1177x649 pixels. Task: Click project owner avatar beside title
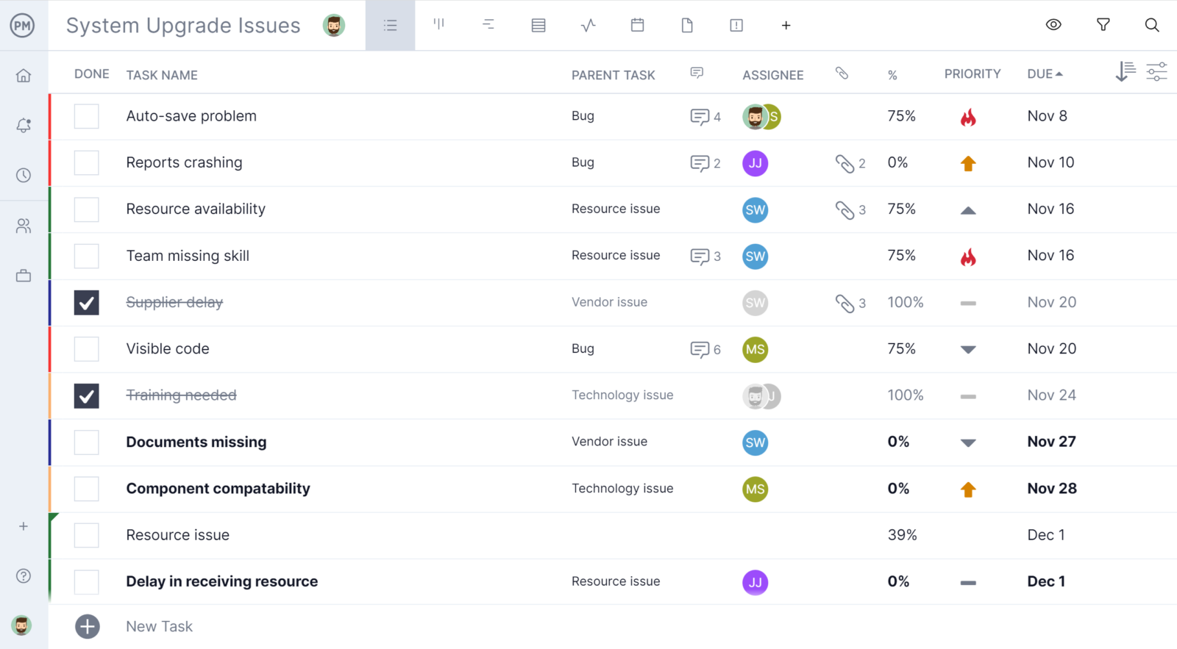334,26
